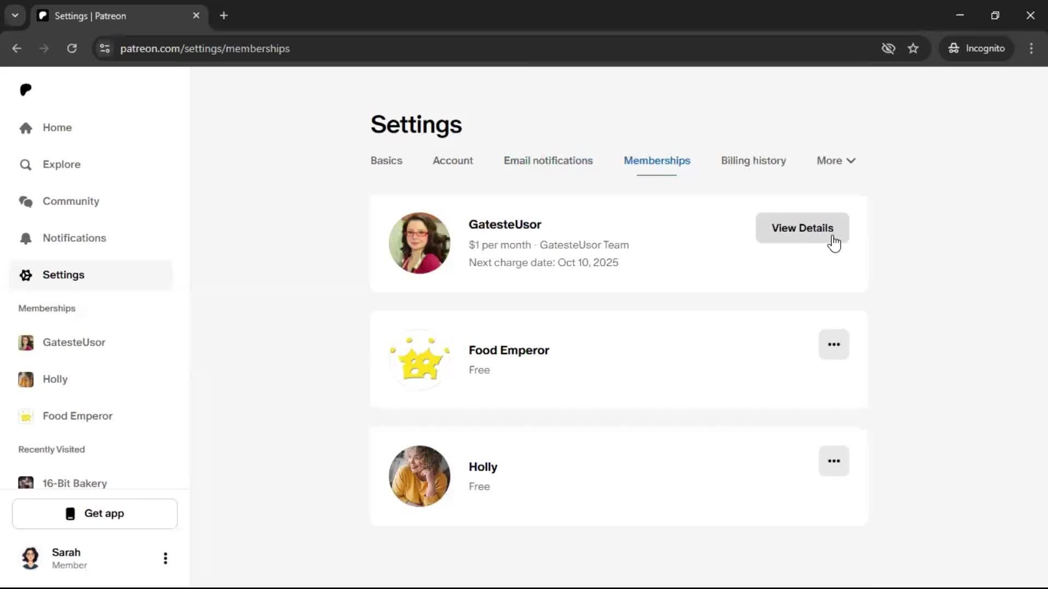The width and height of the screenshot is (1048, 589).
Task: Click the GatesteUsor creator name heading
Action: tap(505, 225)
